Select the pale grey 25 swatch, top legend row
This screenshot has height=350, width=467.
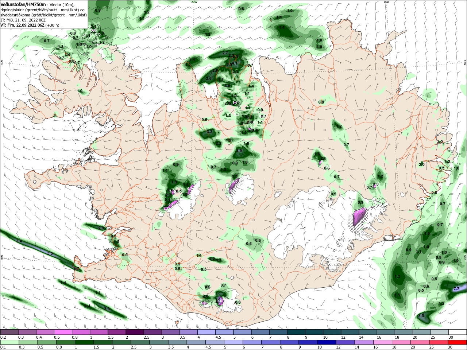point(440,332)
